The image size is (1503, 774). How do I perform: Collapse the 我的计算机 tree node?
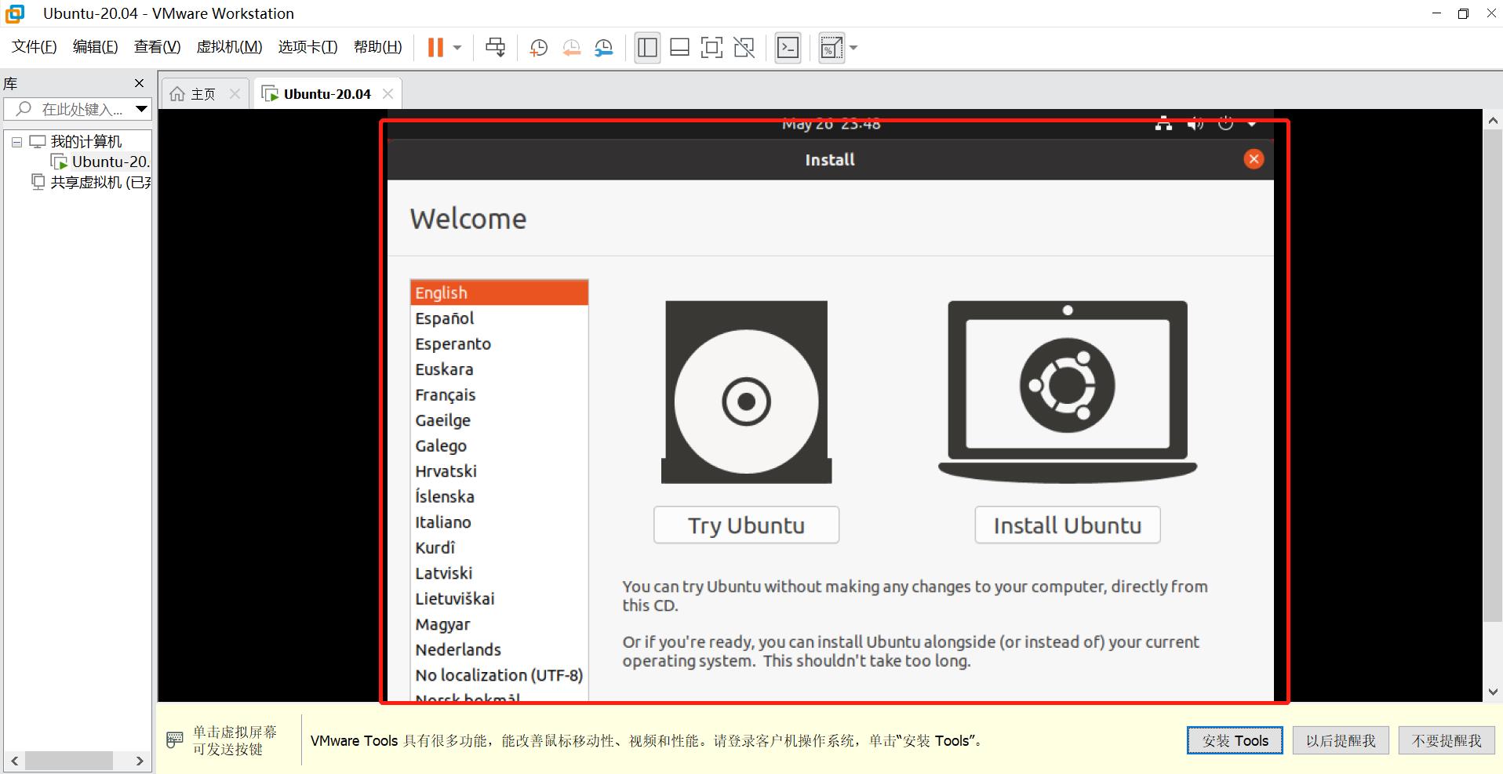(16, 142)
